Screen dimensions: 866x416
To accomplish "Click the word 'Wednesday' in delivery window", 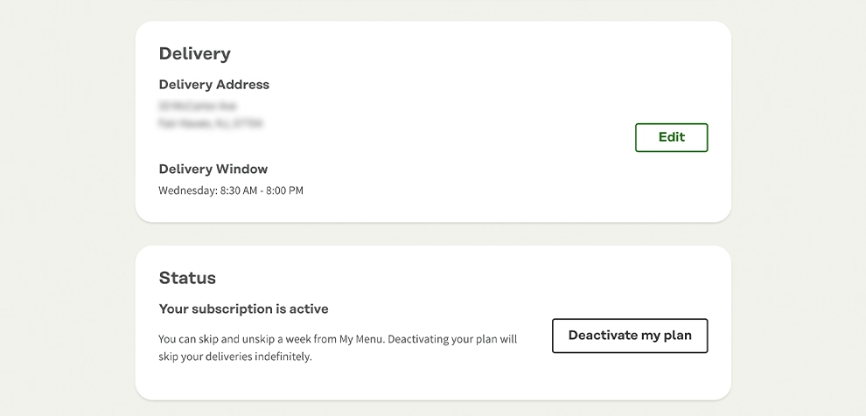I will [186, 191].
